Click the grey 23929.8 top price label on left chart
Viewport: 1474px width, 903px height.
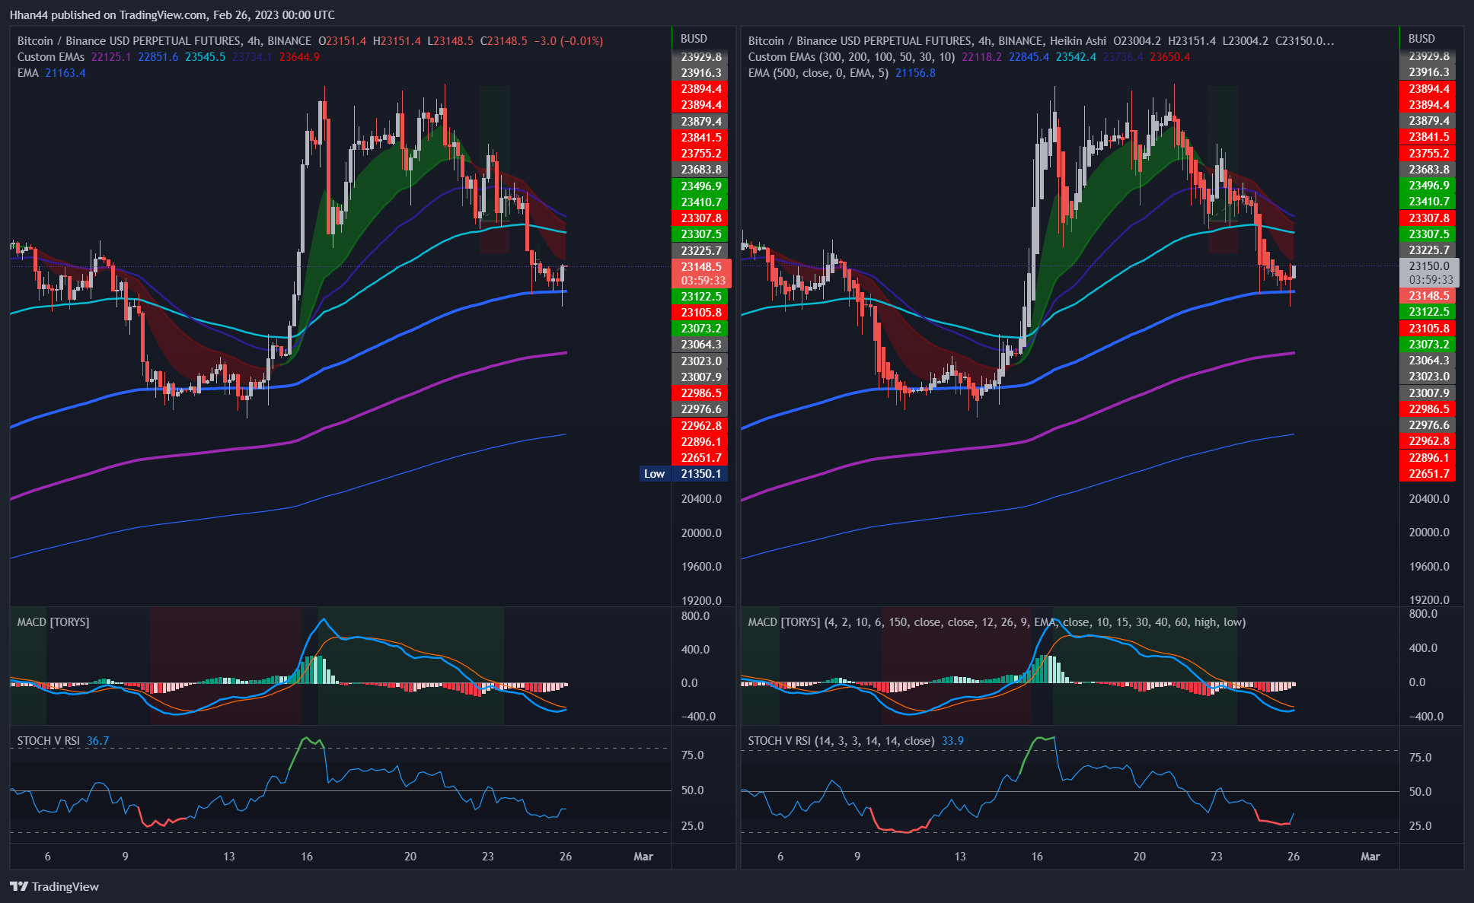pyautogui.click(x=701, y=57)
